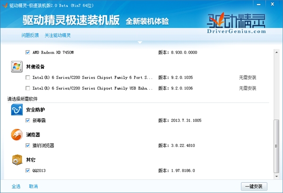Check Intel 6 Series Chipset USB Enha... driver
Image resolution: width=283 pixels, height=193 pixels.
point(28,88)
